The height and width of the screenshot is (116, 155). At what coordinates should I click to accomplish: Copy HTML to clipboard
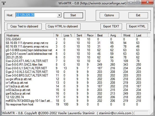pos(63,26)
